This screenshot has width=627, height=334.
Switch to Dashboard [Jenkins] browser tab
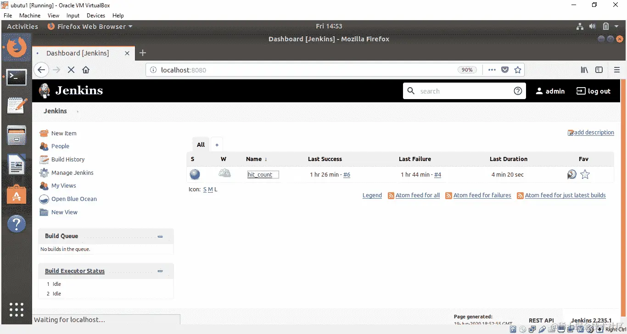(84, 53)
